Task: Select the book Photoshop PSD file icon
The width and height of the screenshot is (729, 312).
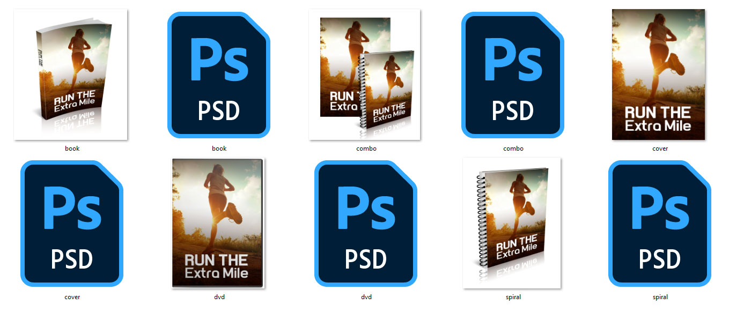Action: pos(219,75)
